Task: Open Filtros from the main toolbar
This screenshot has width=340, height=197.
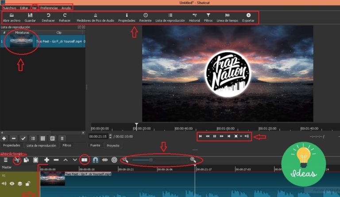Action: point(208,18)
